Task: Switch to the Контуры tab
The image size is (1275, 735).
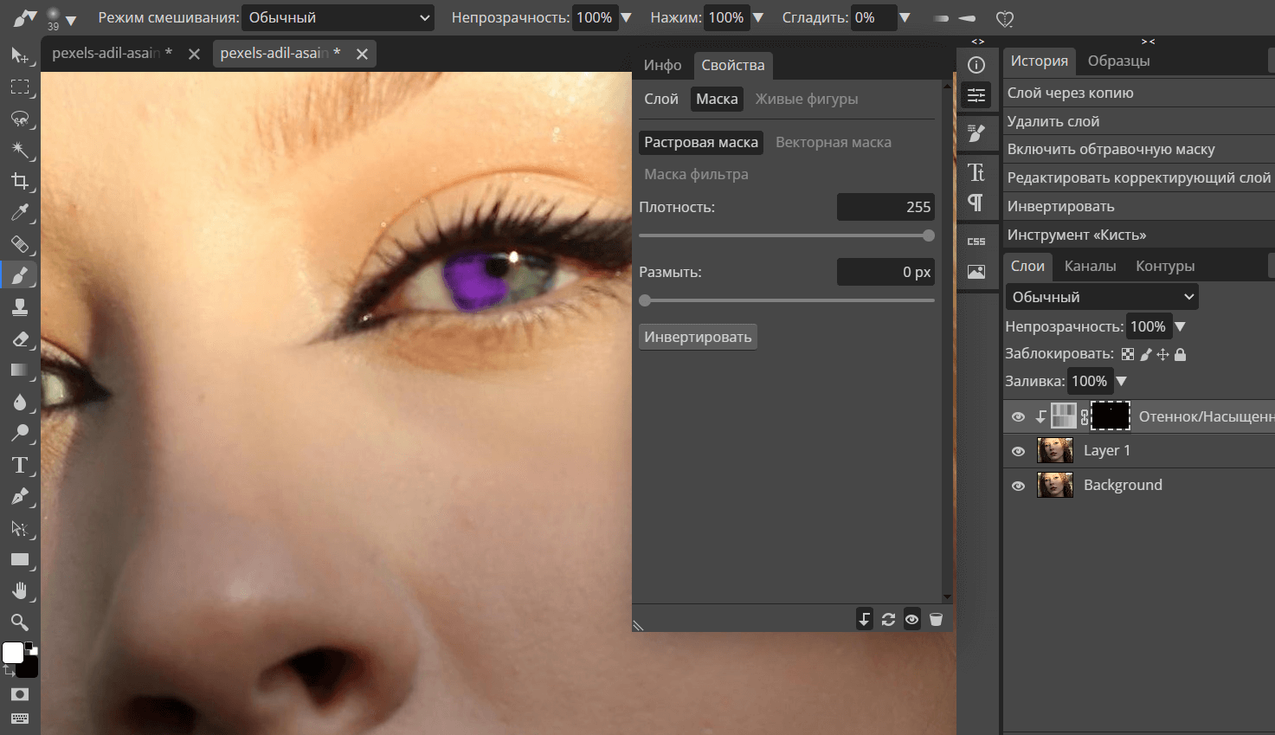Action: pyautogui.click(x=1165, y=266)
